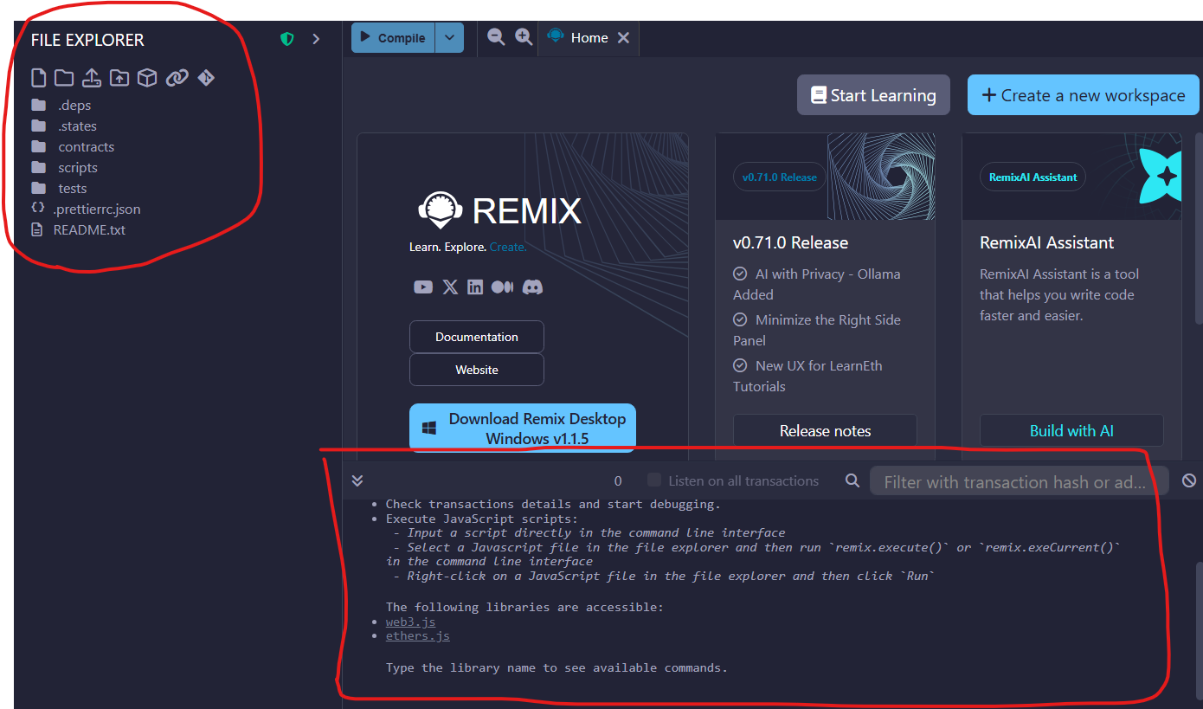This screenshot has width=1203, height=709.
Task: Open the YouTube icon under Remix logo
Action: tap(423, 287)
